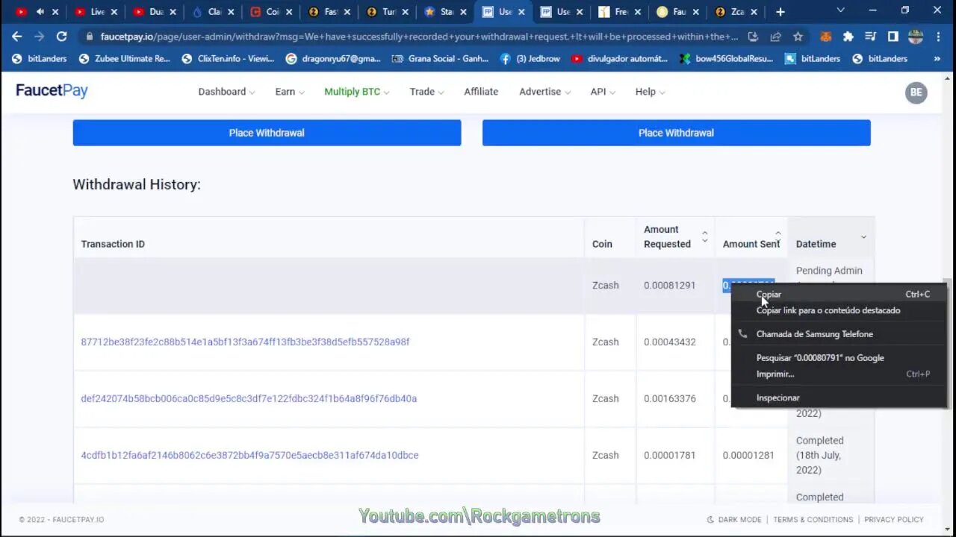Screen dimensions: 956x537
Task: Open the media control playlist icon
Action: [870, 36]
